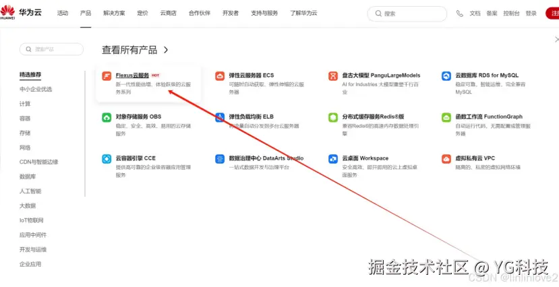The image size is (559, 287).
Task: Click the 登录 link
Action: [x=531, y=13]
